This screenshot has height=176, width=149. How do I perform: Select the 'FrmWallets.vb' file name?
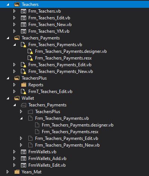click(x=42, y=152)
